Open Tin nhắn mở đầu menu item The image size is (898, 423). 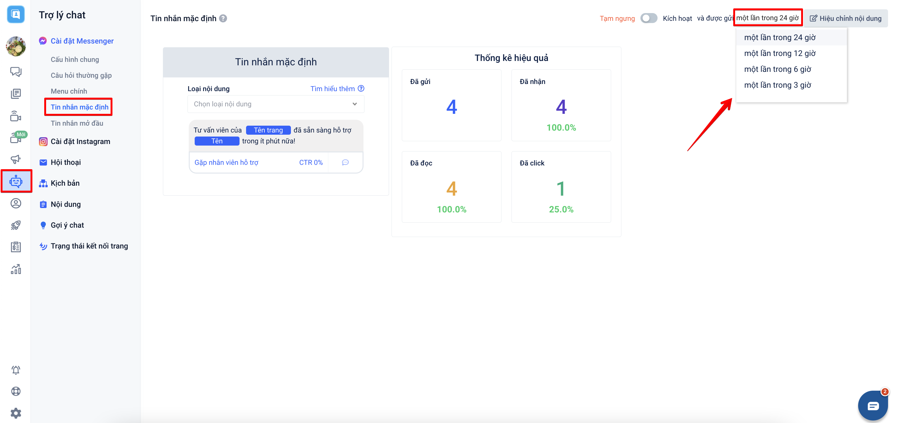[77, 123]
